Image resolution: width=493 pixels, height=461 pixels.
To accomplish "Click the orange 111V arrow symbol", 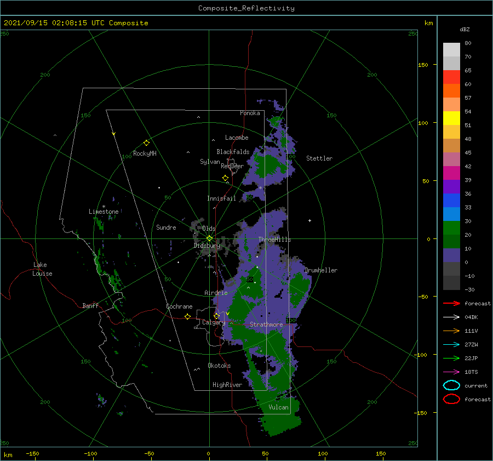I will [451, 331].
